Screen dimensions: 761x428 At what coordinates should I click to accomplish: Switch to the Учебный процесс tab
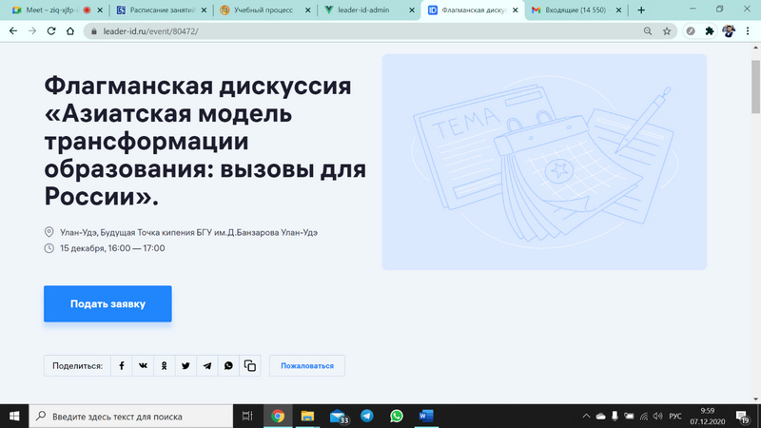pyautogui.click(x=261, y=10)
